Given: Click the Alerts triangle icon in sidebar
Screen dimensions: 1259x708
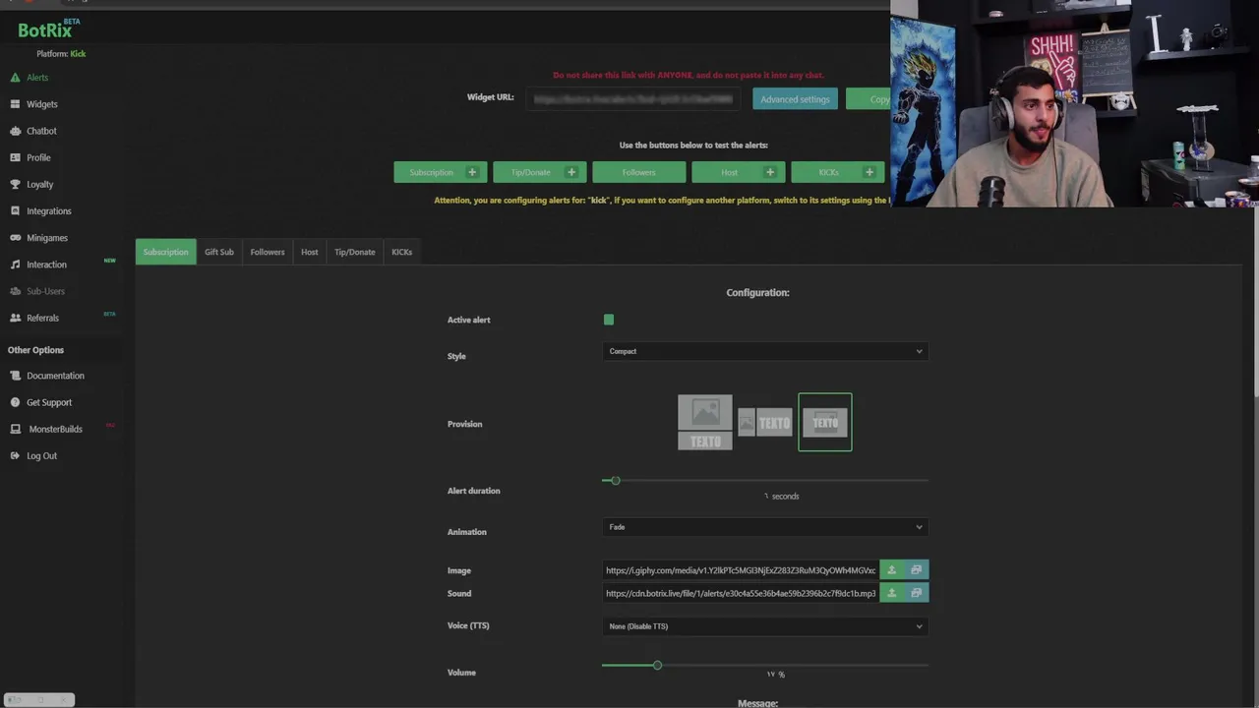Looking at the screenshot, I should point(15,77).
